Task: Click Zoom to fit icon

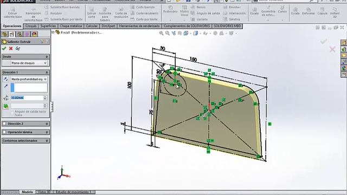Action: 162,33
